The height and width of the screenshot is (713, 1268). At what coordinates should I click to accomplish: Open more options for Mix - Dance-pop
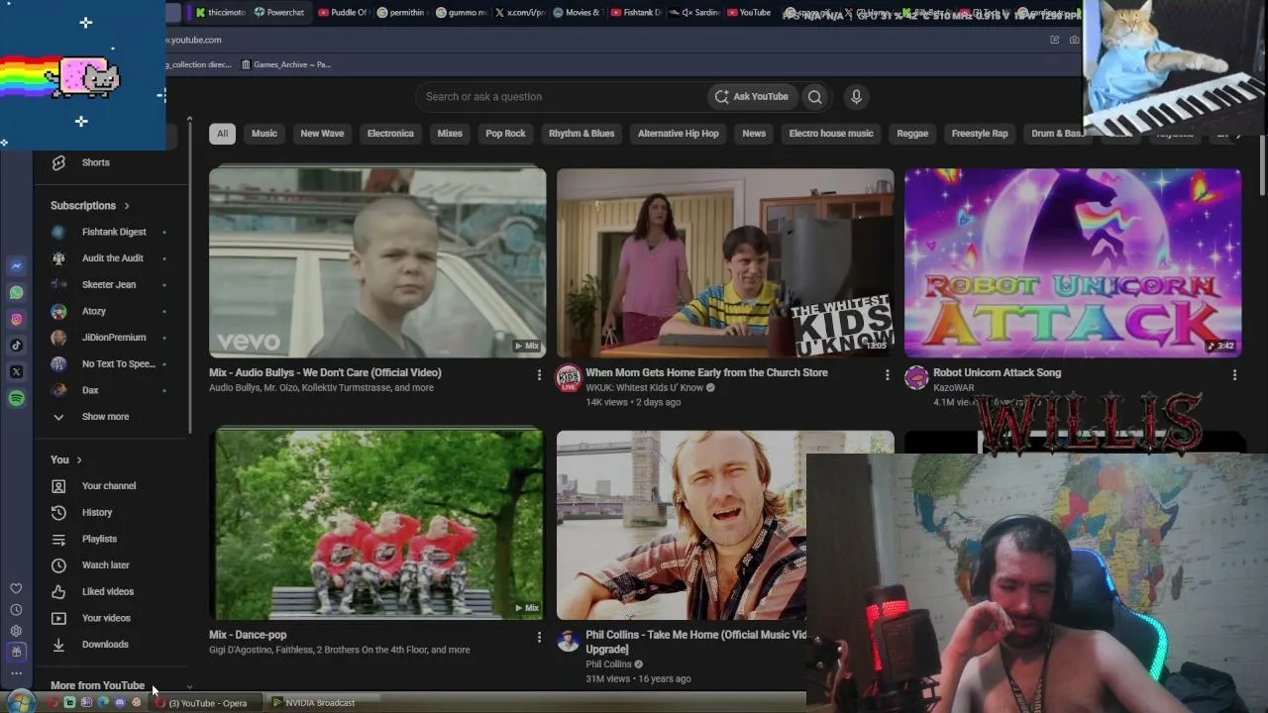coord(539,637)
